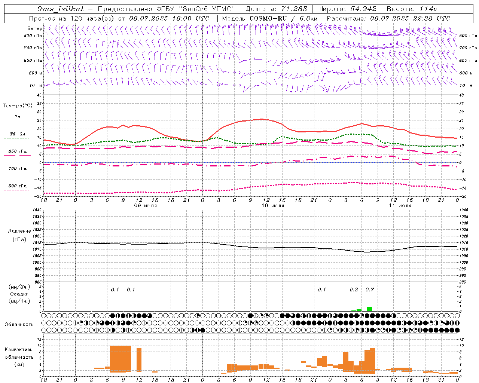
Task: Click the Широта: 54.942 value
Action: (x=347, y=9)
